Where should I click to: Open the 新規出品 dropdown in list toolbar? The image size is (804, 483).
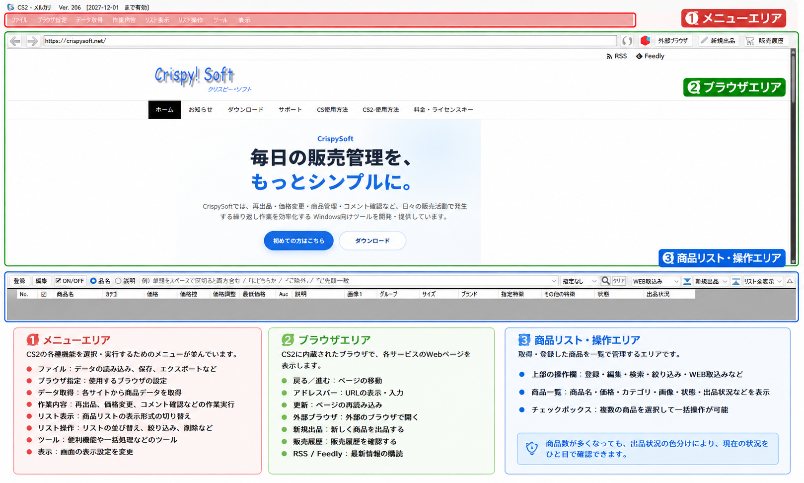[x=711, y=281]
